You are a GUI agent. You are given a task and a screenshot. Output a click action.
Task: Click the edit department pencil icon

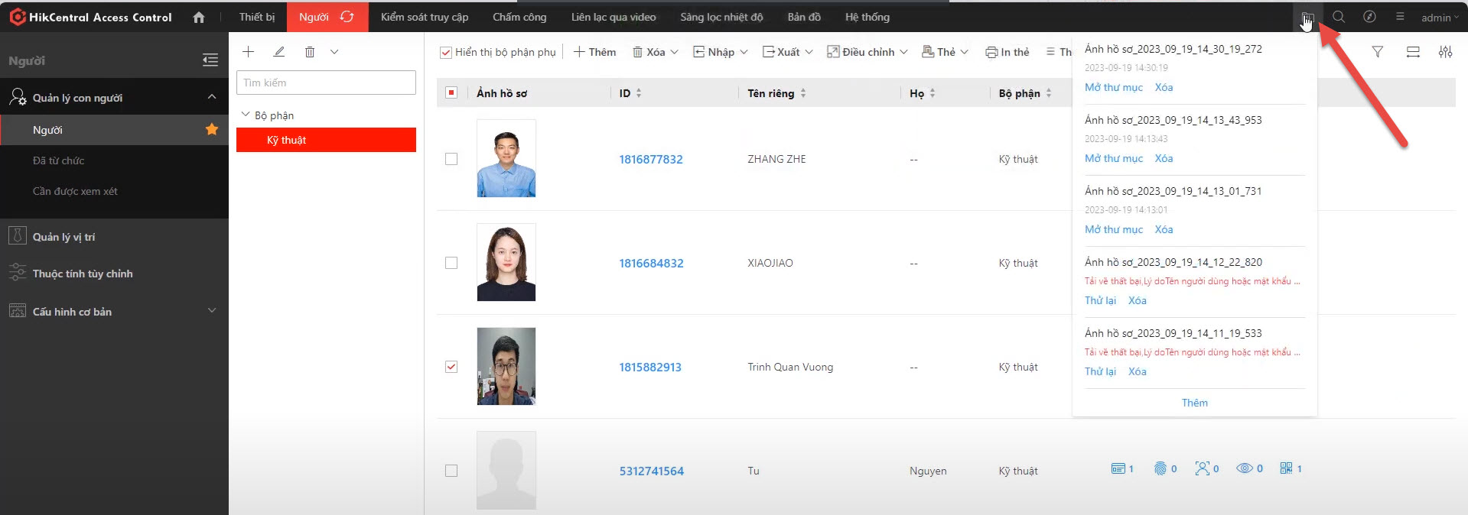(x=279, y=52)
